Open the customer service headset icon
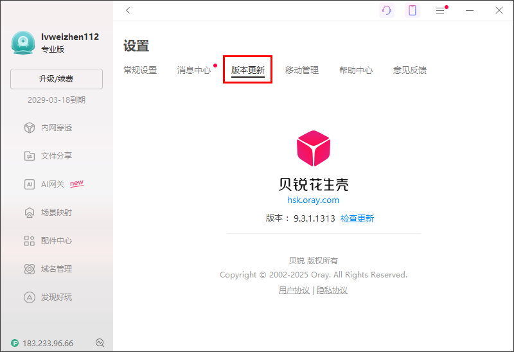This screenshot has width=514, height=352. coord(387,10)
